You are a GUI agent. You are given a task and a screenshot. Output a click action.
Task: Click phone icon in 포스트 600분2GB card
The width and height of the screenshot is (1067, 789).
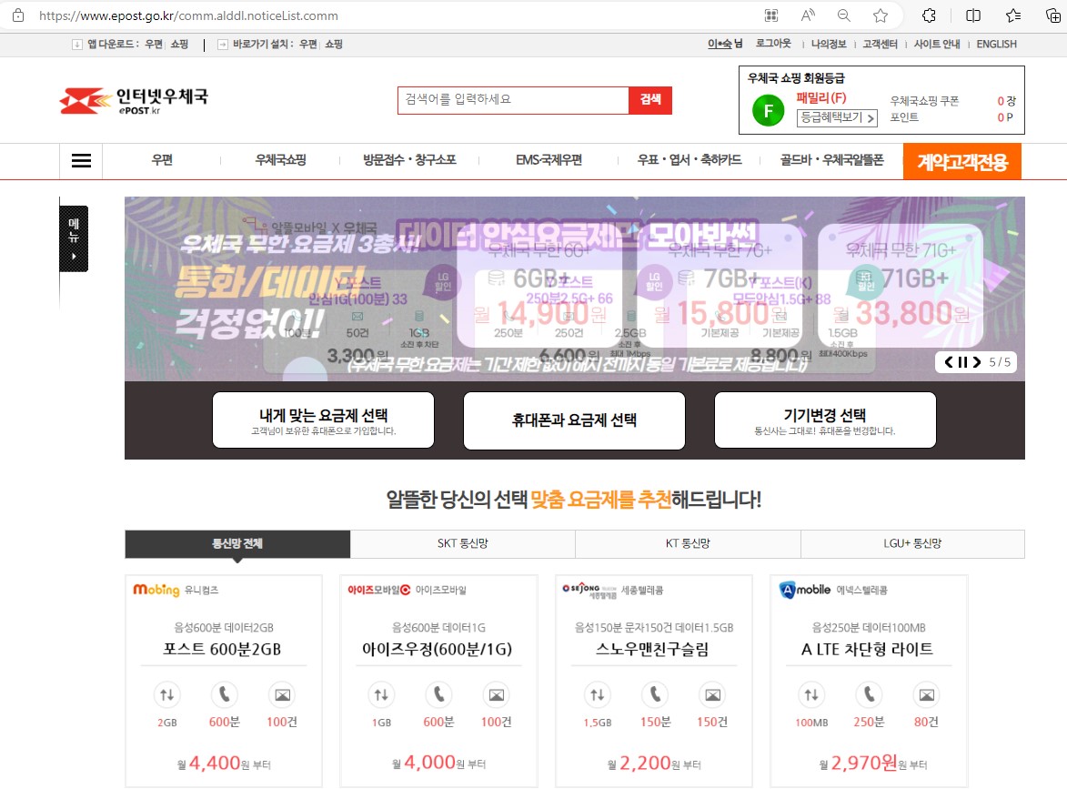(224, 695)
